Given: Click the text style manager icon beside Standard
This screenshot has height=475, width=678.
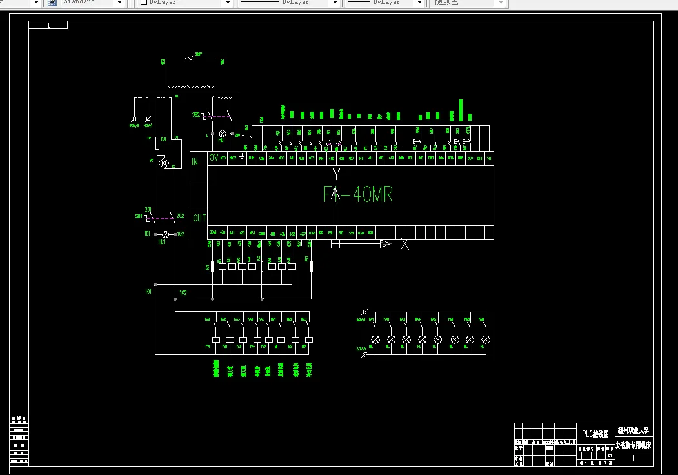Looking at the screenshot, I should [x=52, y=3].
